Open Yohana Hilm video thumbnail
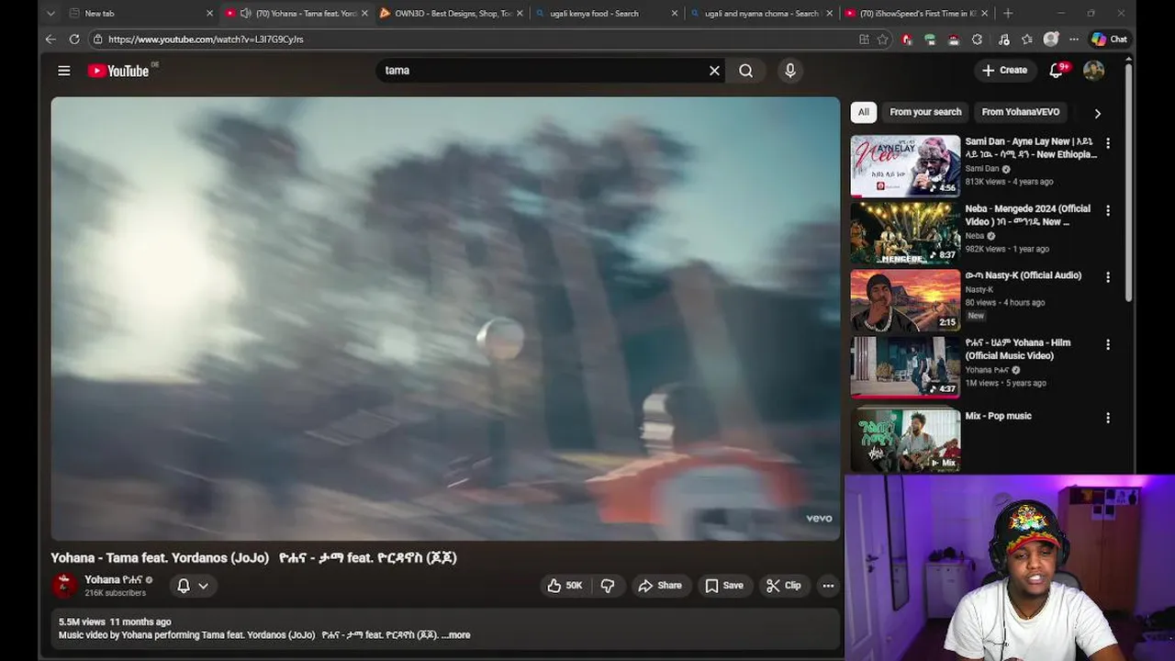This screenshot has height=661, width=1175. tap(905, 367)
